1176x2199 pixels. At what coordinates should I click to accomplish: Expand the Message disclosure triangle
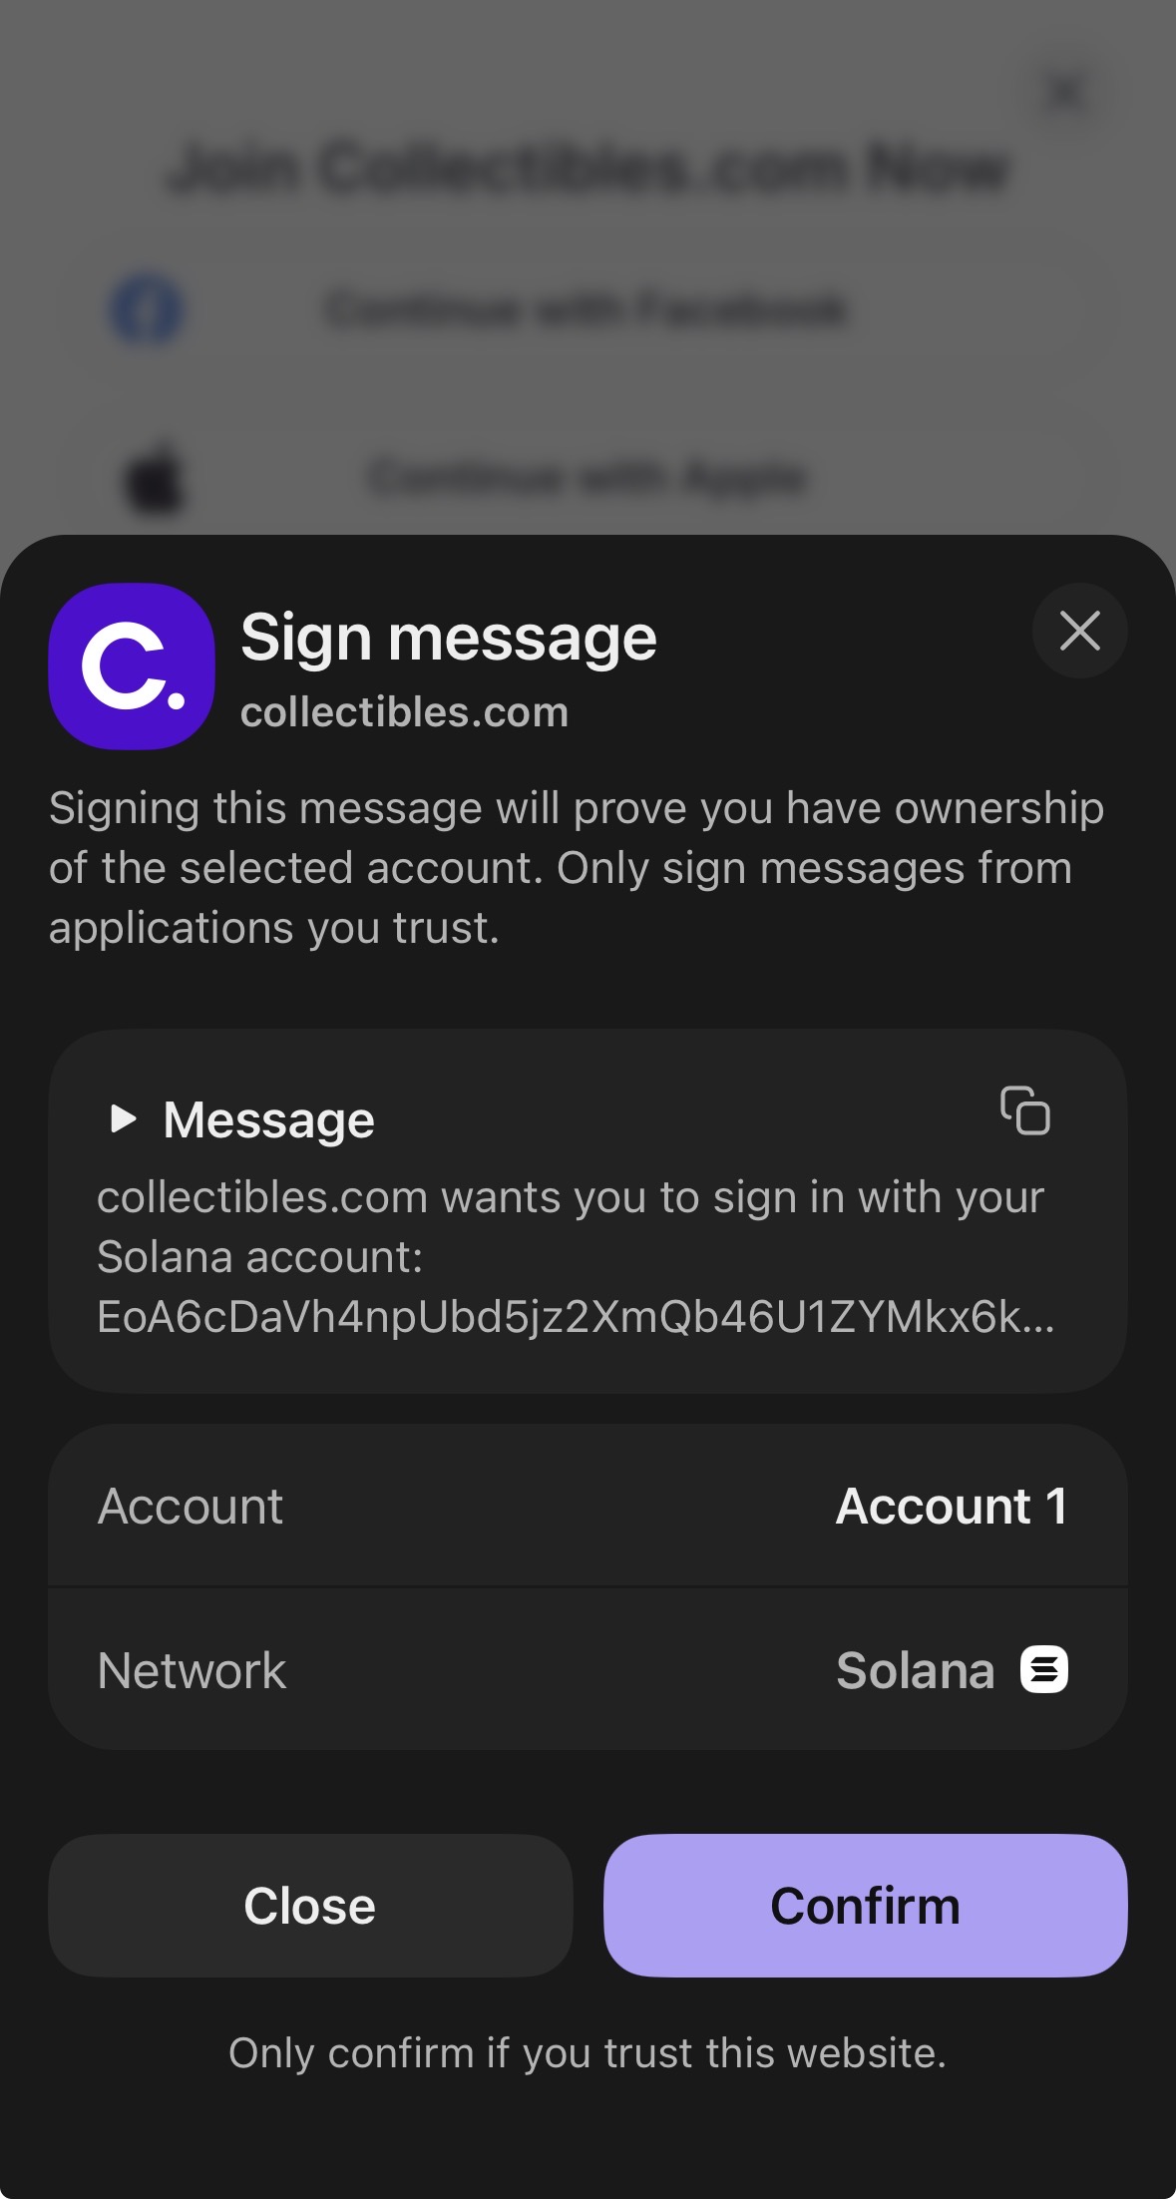click(x=123, y=1118)
